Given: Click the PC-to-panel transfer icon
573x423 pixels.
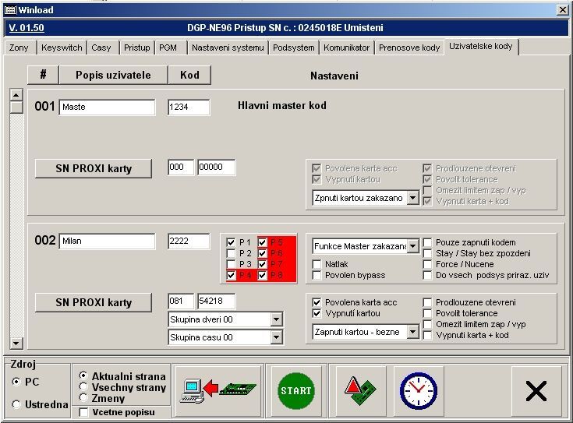Looking at the screenshot, I should (218, 390).
